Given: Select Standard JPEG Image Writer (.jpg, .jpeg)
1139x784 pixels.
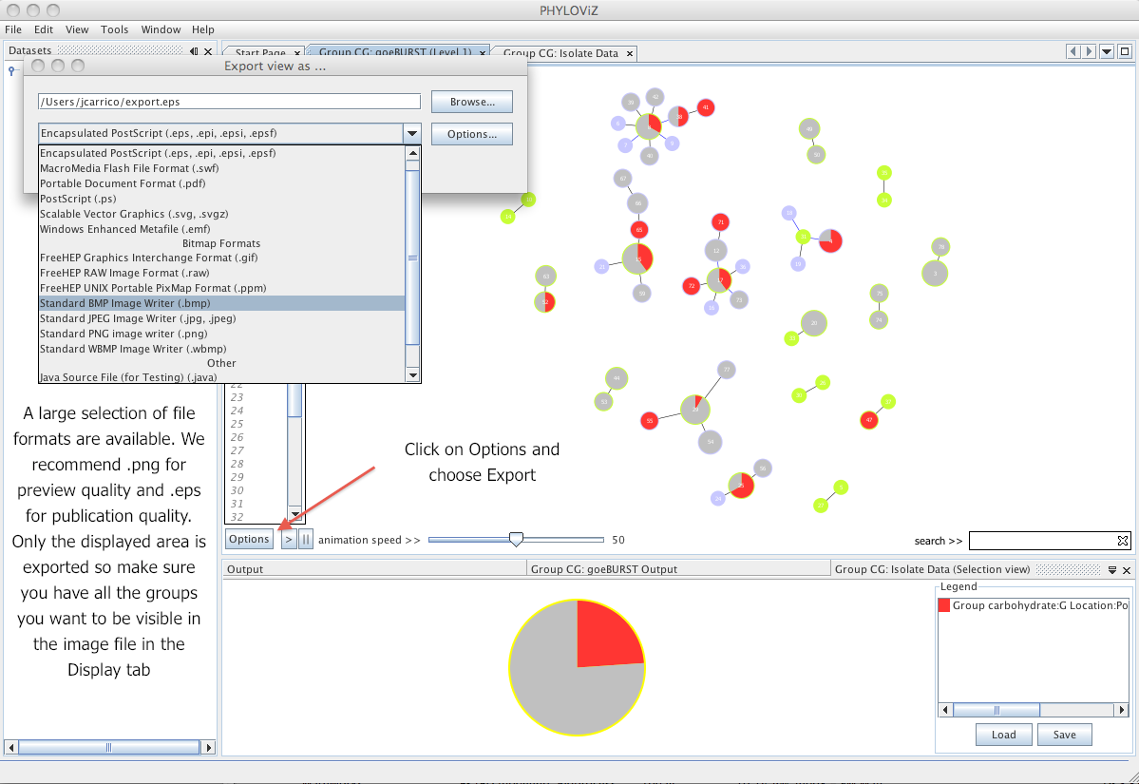Looking at the screenshot, I should 221,319.
